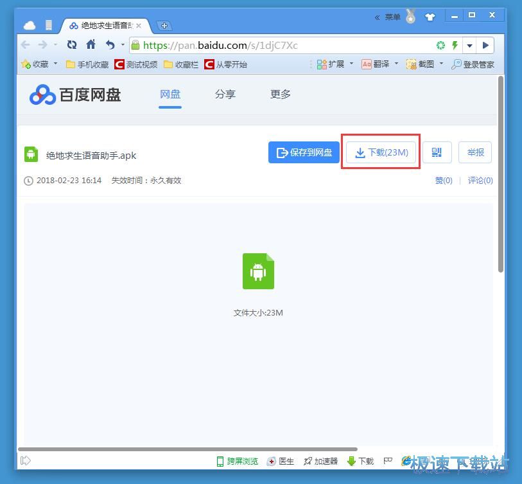522x484 pixels.
Task: Open the QR code button for the file
Action: coord(437,152)
